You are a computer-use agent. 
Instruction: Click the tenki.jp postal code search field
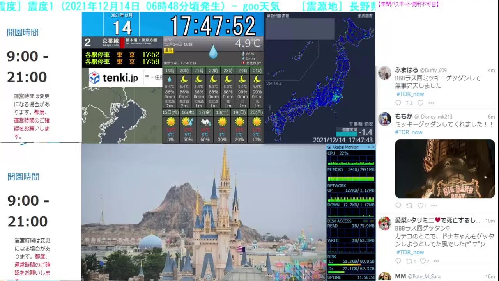(x=153, y=77)
